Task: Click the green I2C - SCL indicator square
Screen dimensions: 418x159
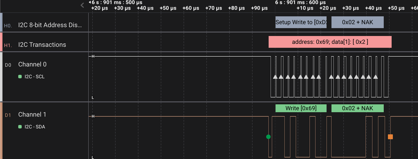Action: pyautogui.click(x=20, y=77)
